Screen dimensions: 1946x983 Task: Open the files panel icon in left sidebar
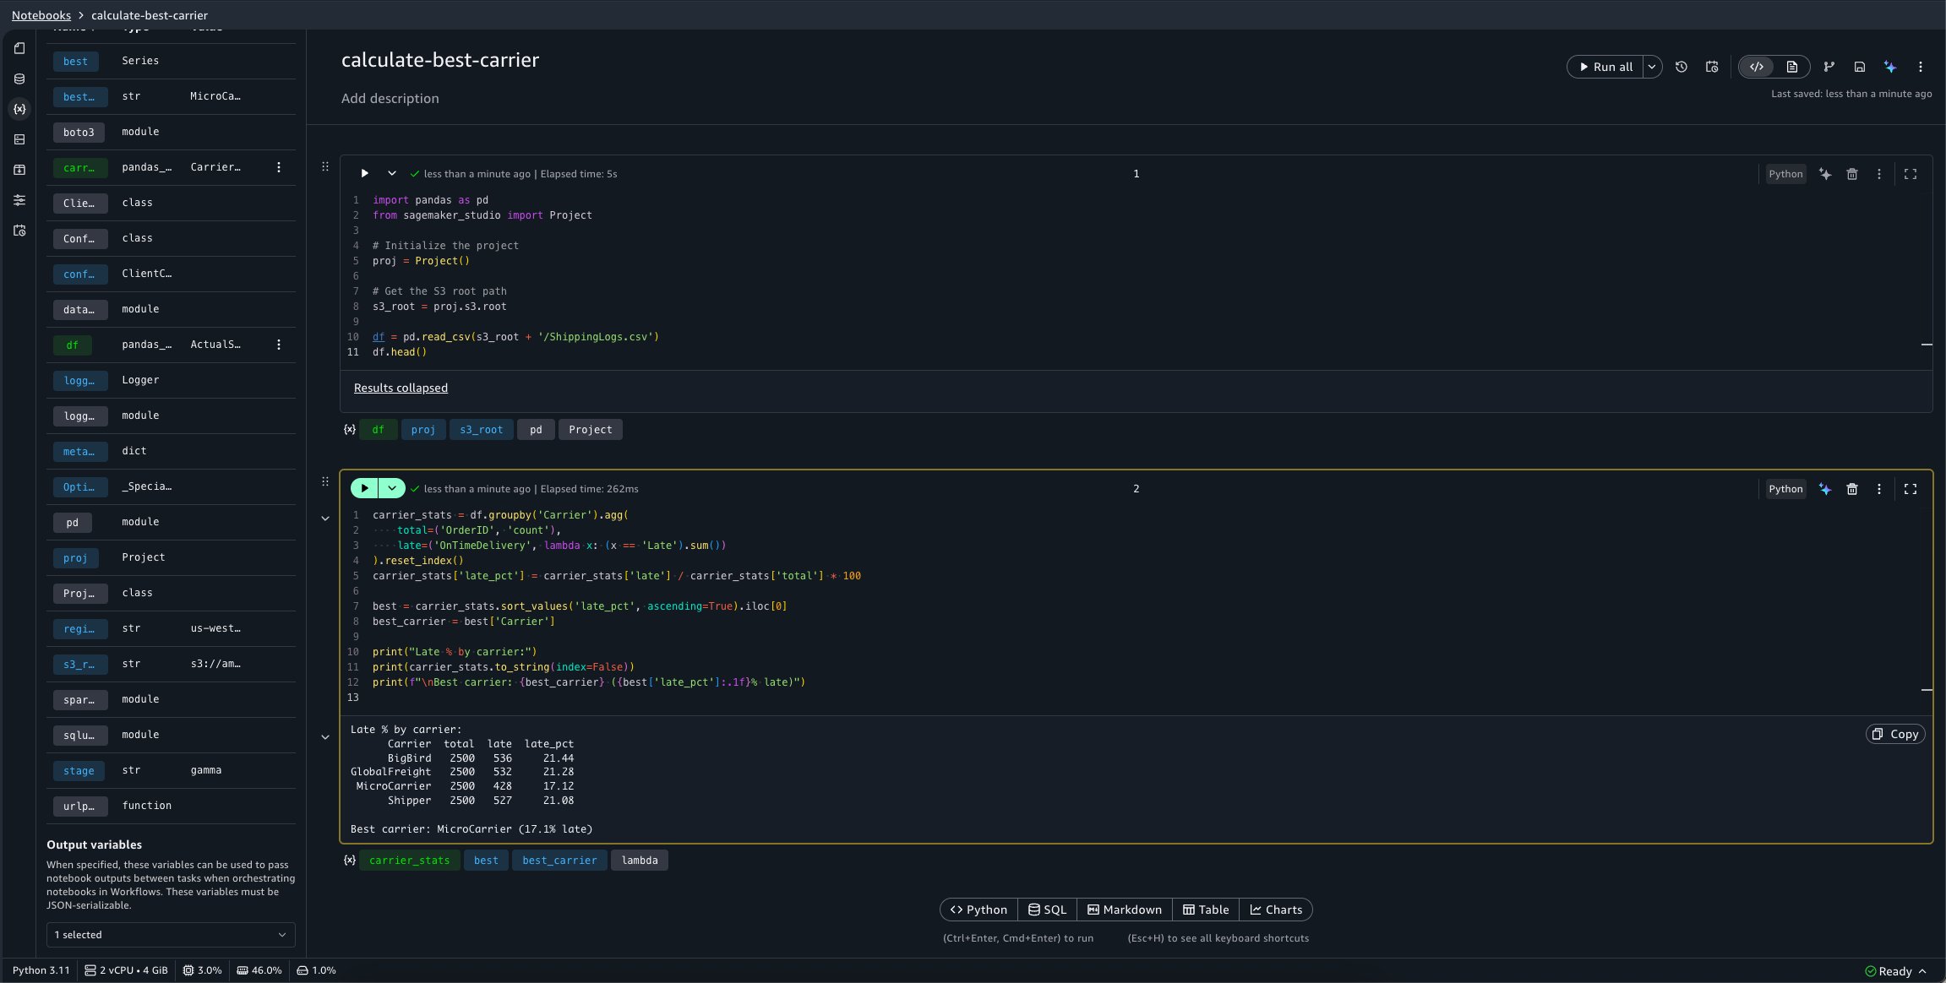[19, 48]
